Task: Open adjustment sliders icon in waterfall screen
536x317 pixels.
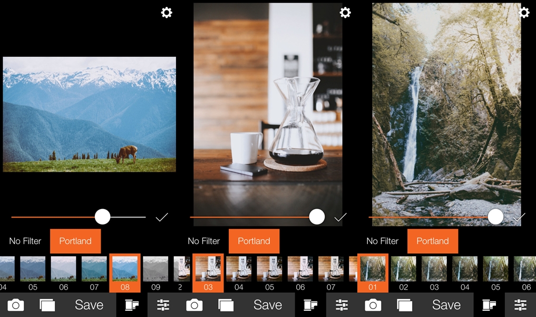Action: [x=520, y=305]
